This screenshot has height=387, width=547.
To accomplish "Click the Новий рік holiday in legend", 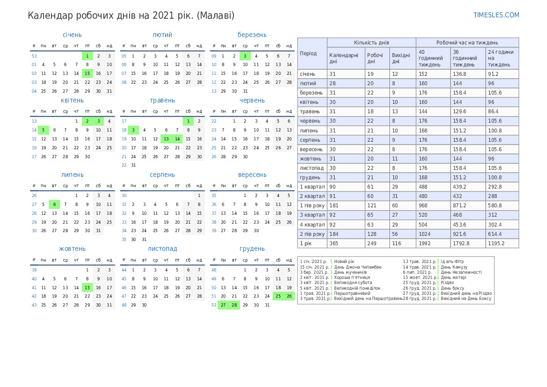I will [x=344, y=262].
